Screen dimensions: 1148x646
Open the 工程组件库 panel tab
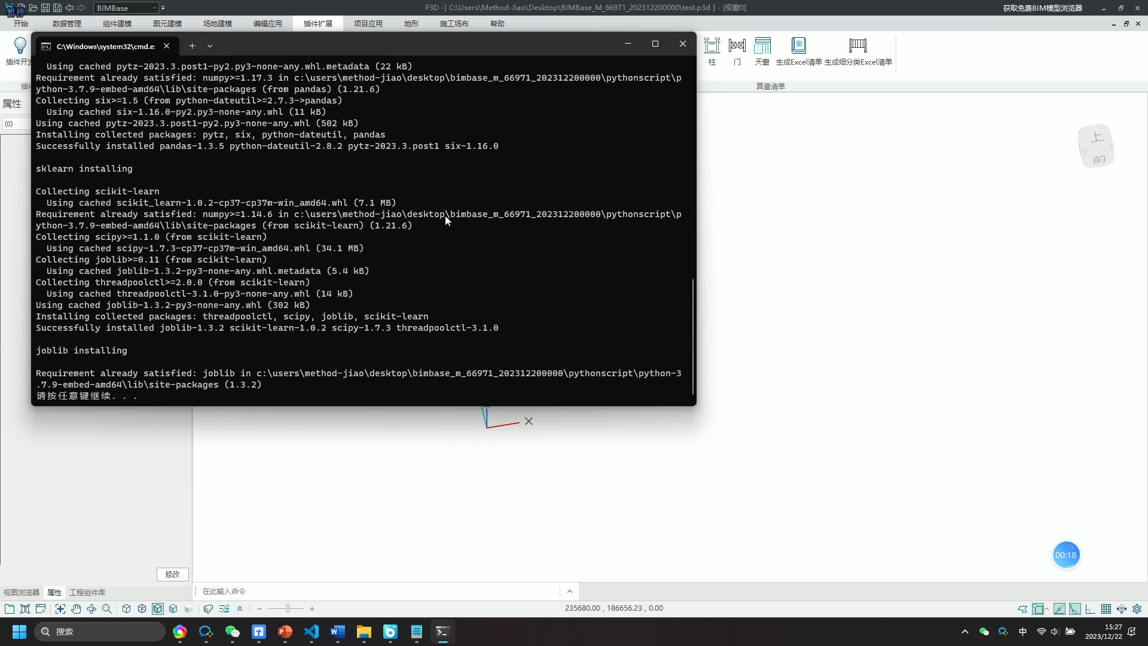87,593
